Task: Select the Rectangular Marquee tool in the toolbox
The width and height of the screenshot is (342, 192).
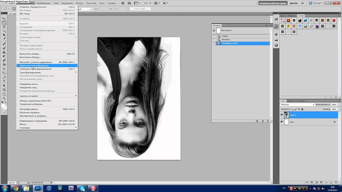Action: (4, 23)
